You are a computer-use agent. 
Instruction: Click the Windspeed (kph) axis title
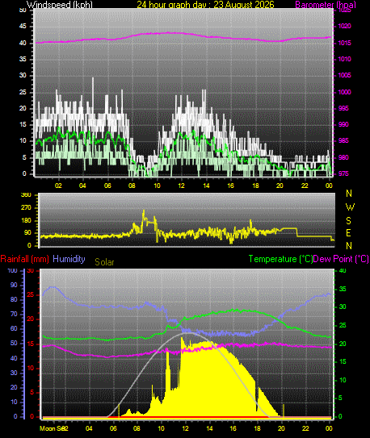point(59,5)
